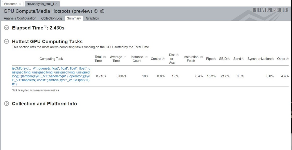Viewport: 292px width, 150px height.
Task: Click help icon beside GPU Compute/Media Hotspots title
Action: (x=96, y=11)
